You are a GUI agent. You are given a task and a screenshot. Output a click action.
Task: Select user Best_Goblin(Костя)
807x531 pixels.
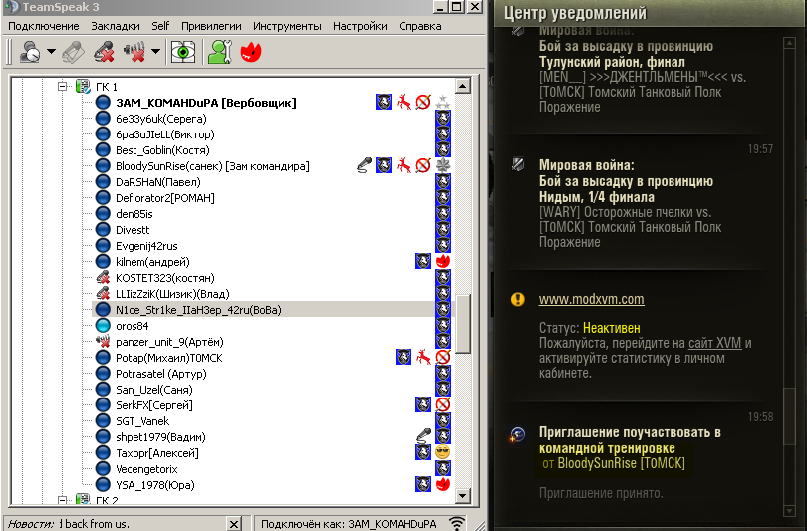tap(162, 150)
